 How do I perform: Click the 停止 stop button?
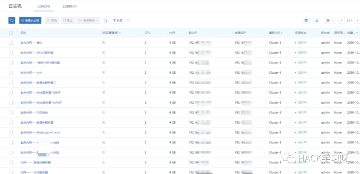(x=68, y=20)
